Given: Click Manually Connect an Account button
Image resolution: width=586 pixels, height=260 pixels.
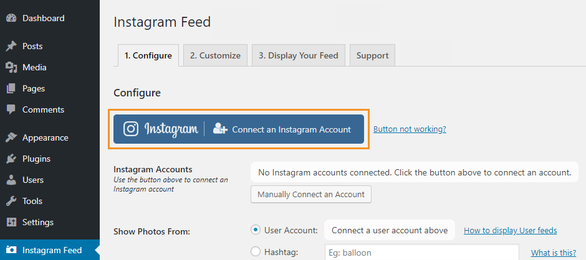Looking at the screenshot, I should (311, 194).
